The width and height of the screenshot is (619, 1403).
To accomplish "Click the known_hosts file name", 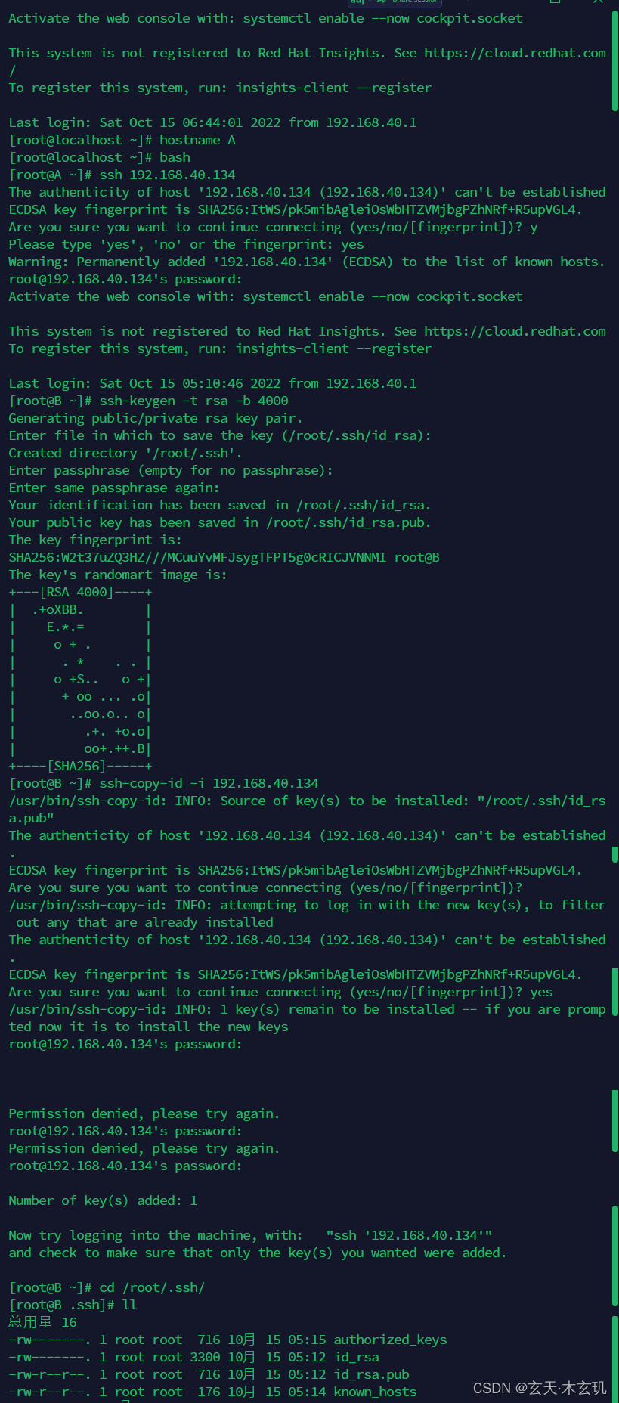I will click(x=375, y=1392).
